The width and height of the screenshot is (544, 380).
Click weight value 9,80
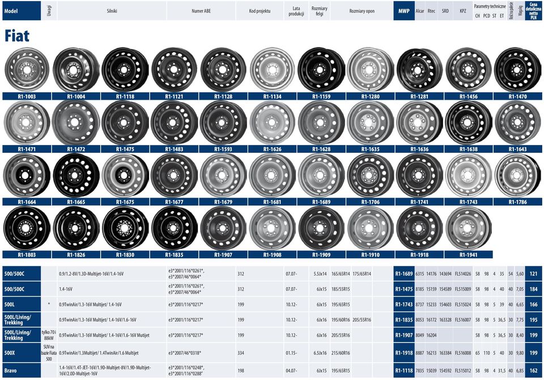click(x=520, y=353)
